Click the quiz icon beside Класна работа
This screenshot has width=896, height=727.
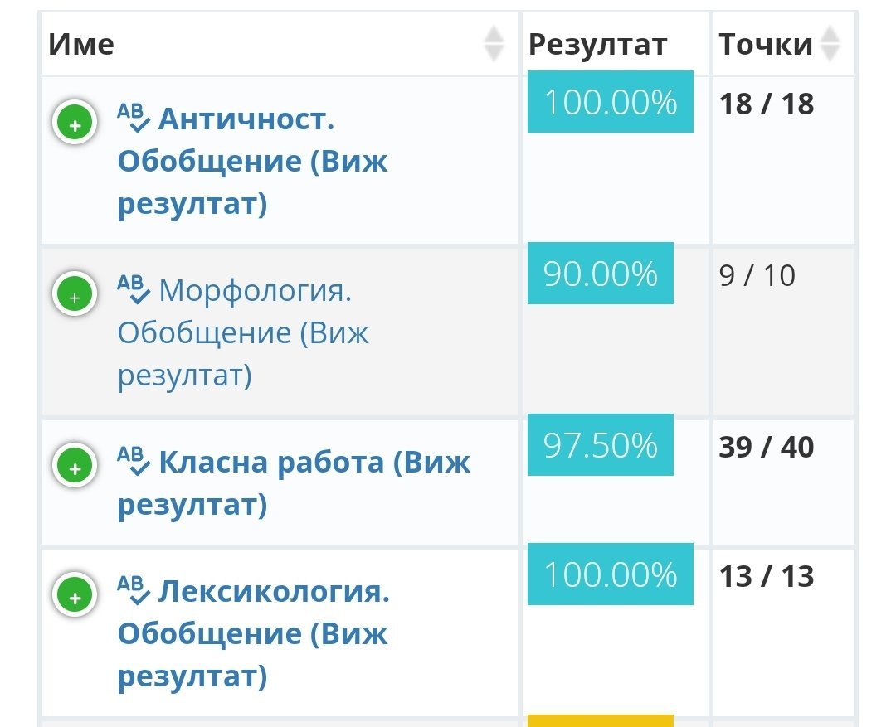point(134,461)
